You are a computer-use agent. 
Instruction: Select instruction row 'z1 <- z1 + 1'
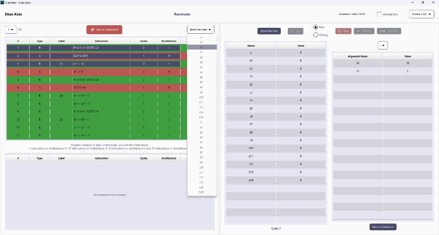tap(97, 128)
